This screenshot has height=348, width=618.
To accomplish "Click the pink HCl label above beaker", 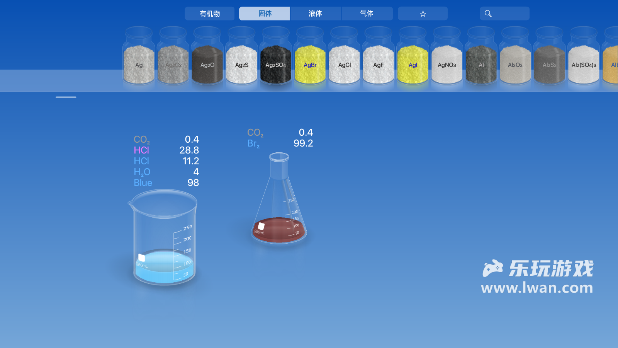I will (141, 150).
